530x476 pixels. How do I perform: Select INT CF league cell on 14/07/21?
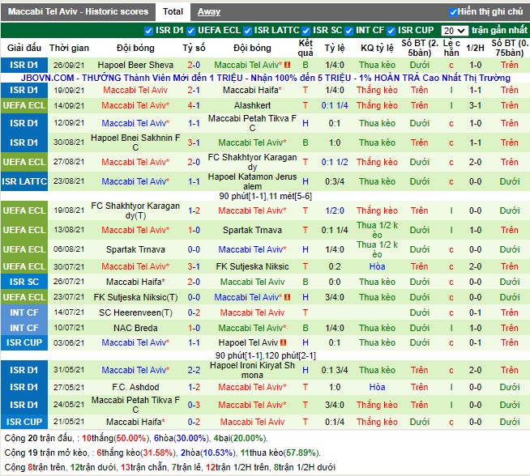point(24,313)
